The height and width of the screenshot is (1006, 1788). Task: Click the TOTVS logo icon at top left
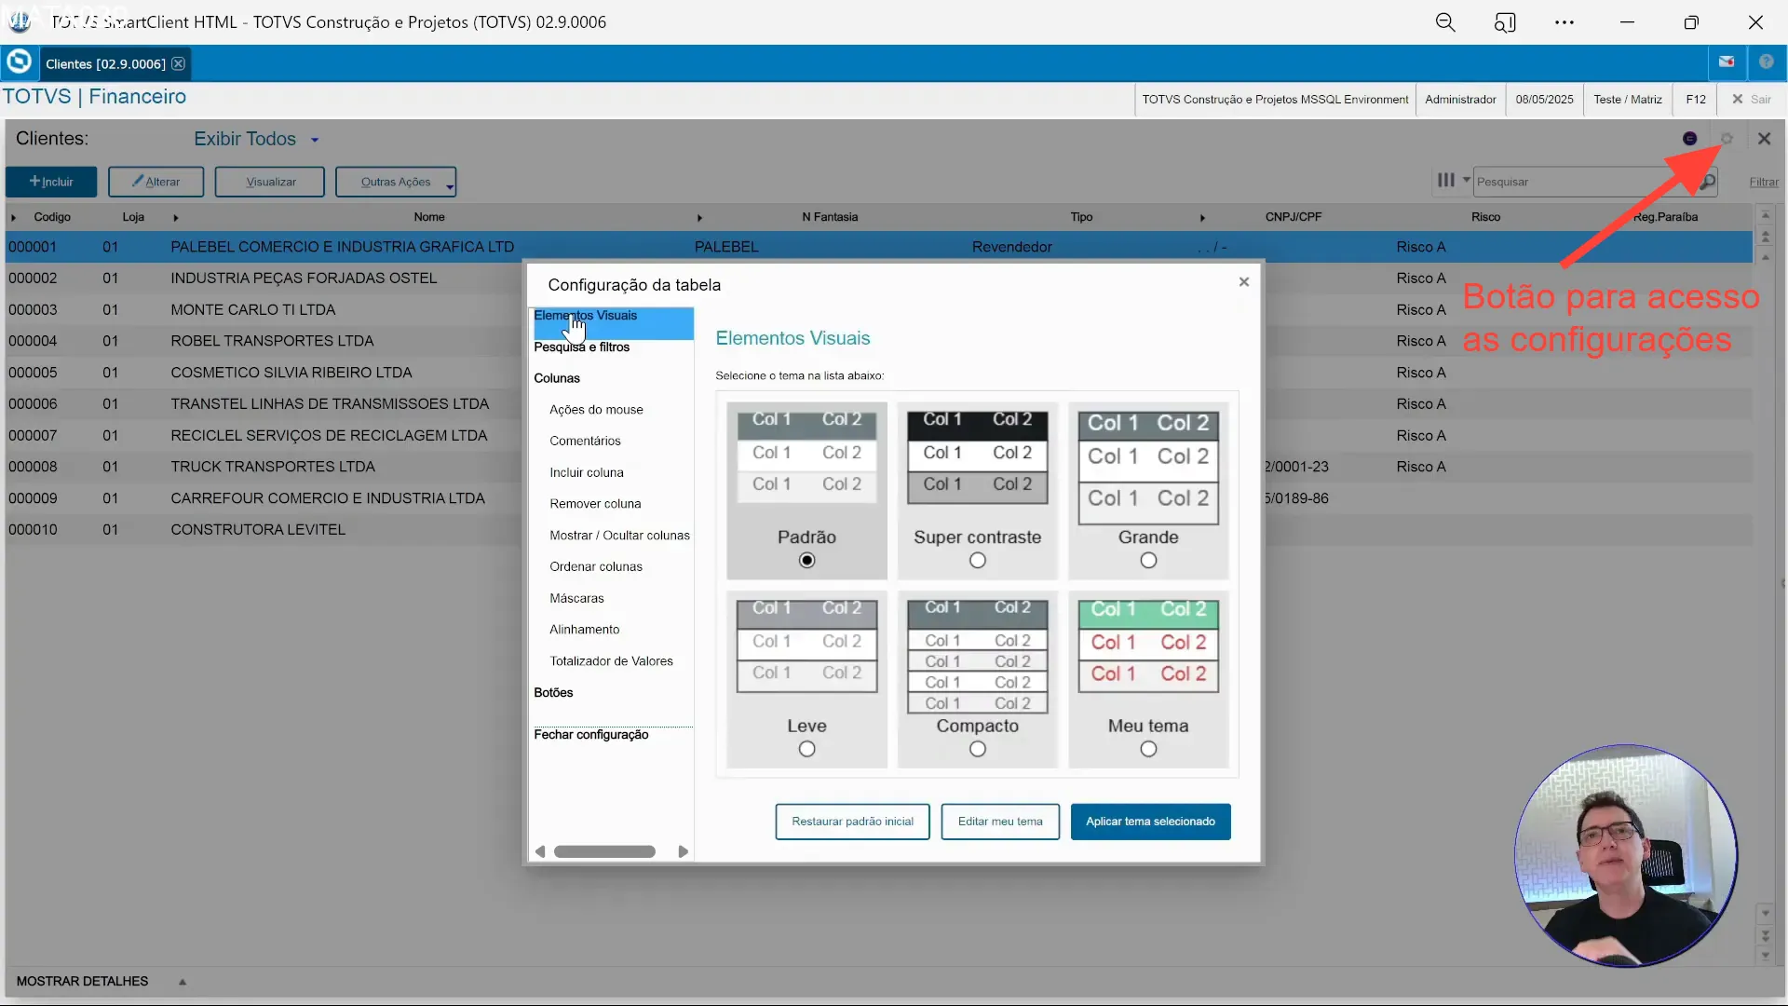tap(19, 20)
